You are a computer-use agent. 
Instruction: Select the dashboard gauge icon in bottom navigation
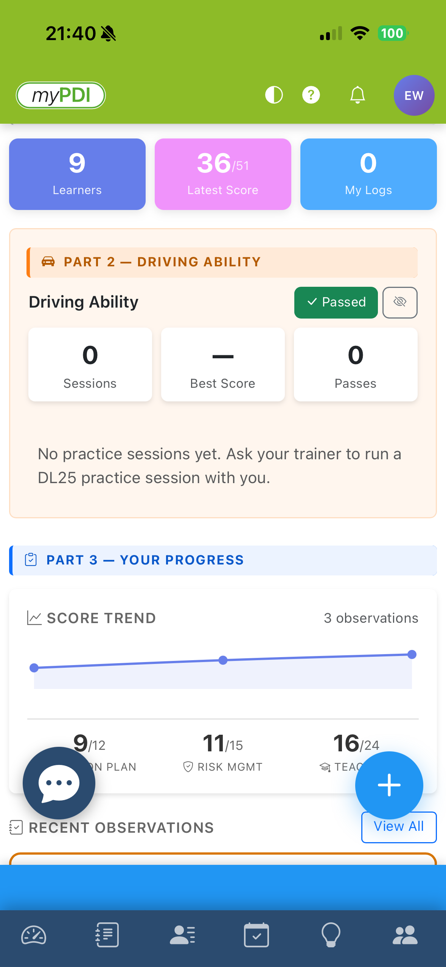click(34, 935)
